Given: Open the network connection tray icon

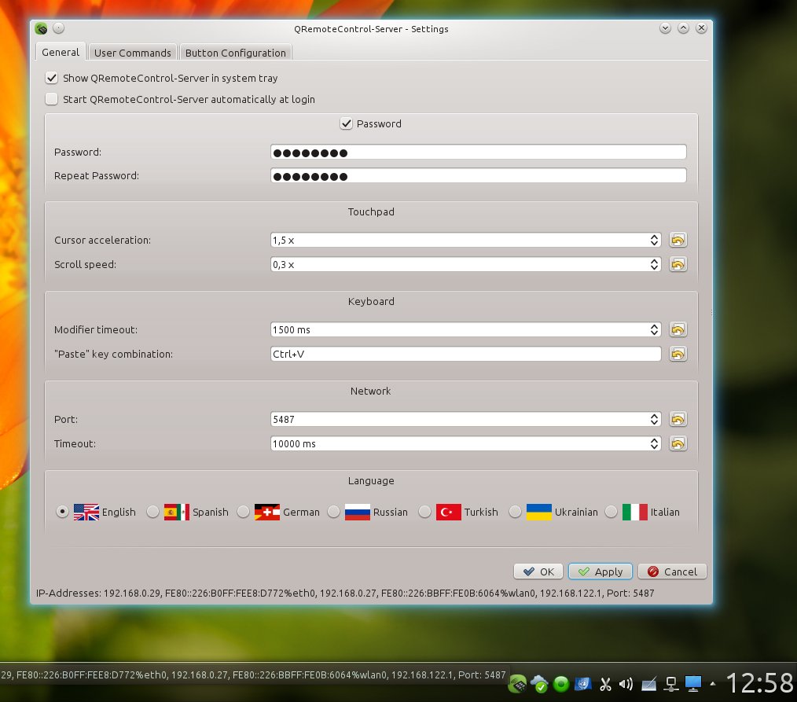Looking at the screenshot, I should tap(671, 684).
